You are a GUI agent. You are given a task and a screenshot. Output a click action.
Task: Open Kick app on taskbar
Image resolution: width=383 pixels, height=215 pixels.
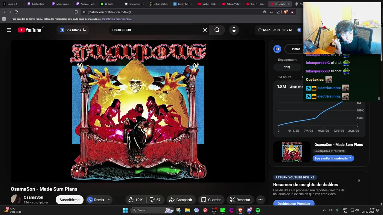tap(223, 210)
